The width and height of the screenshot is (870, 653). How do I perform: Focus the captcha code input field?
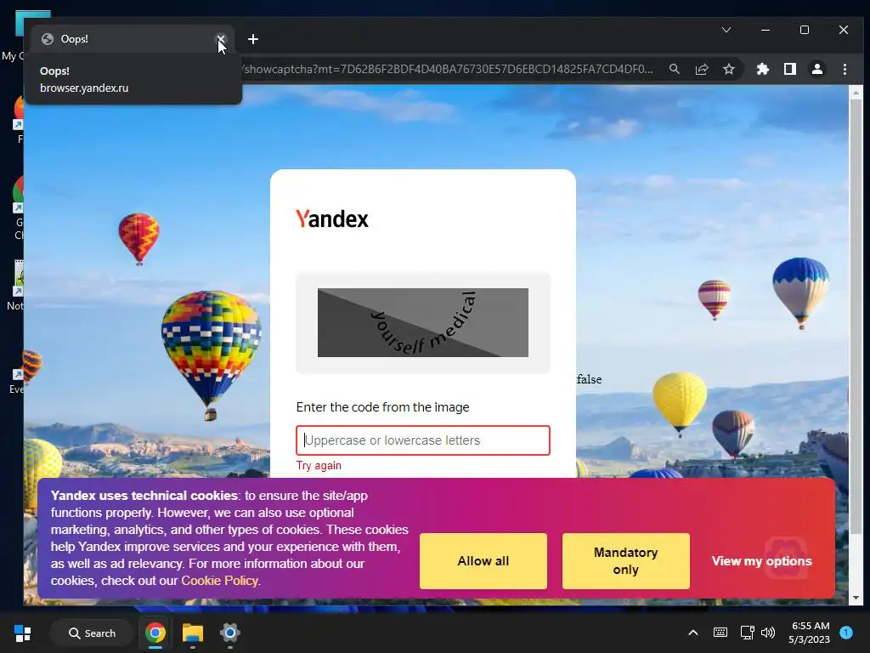pos(423,440)
